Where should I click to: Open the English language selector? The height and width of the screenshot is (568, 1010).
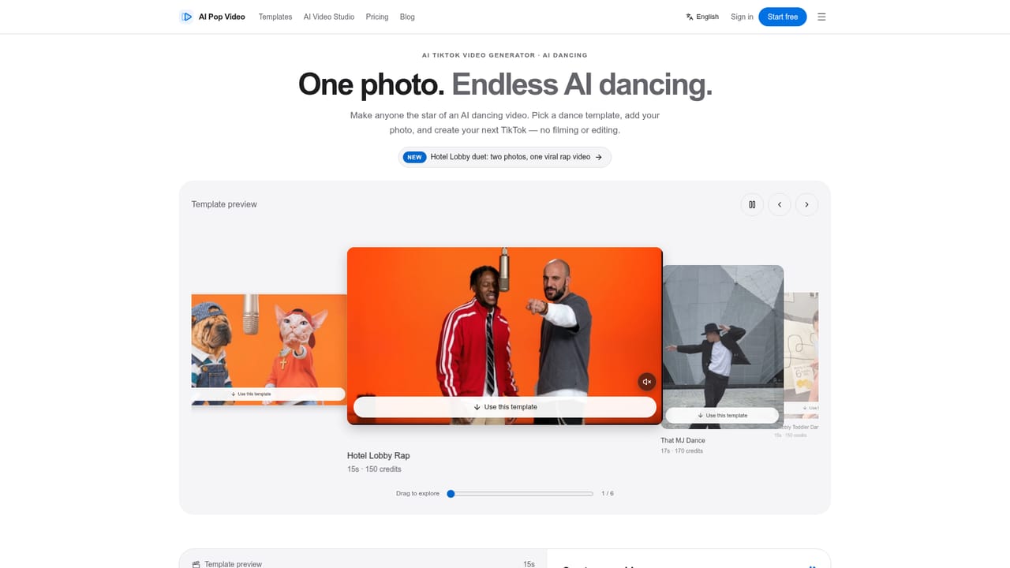pyautogui.click(x=702, y=17)
